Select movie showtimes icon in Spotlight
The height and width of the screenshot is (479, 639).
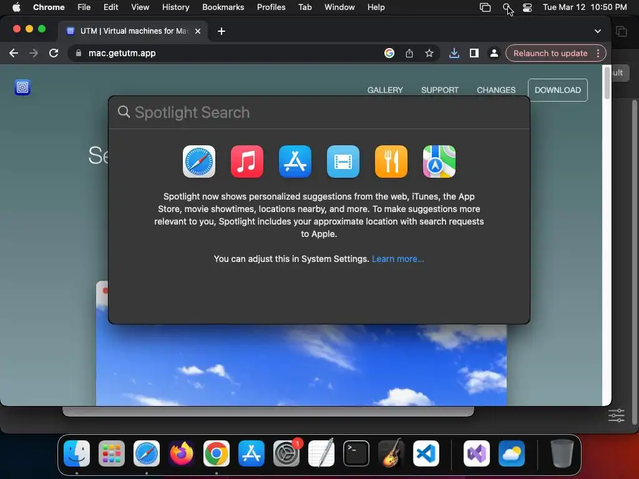(x=343, y=162)
